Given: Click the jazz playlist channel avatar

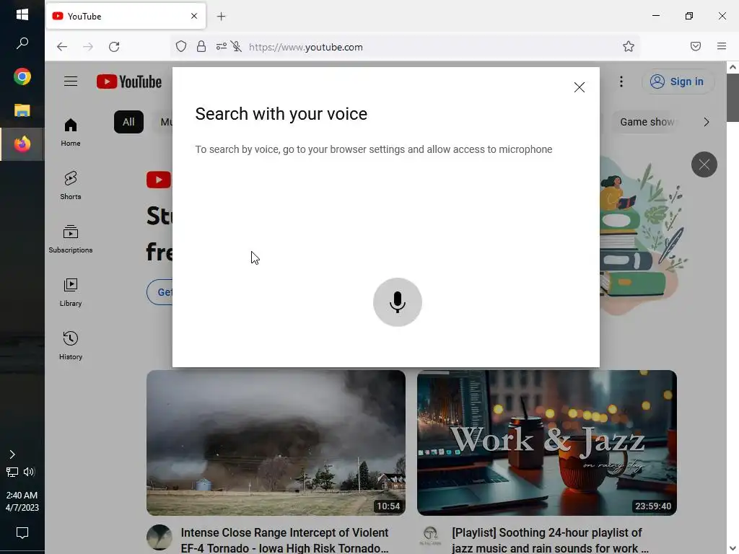Looking at the screenshot, I should click(x=430, y=537).
